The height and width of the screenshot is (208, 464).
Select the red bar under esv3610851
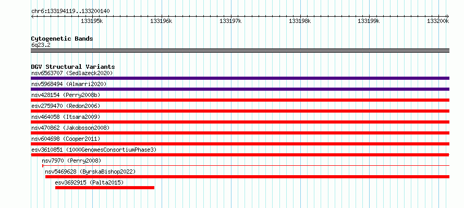pyautogui.click(x=240, y=155)
